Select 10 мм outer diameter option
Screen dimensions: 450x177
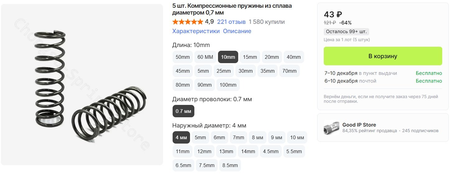297,137
